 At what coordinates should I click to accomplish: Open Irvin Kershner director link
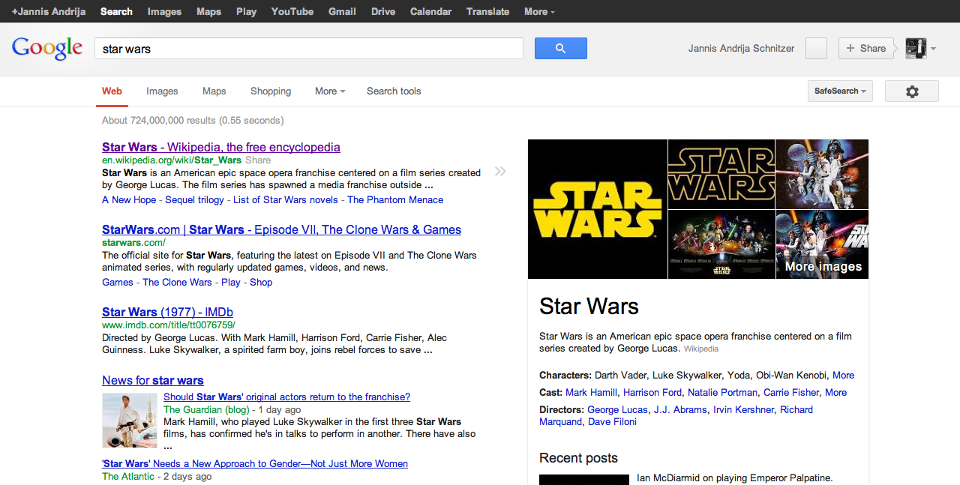[743, 410]
